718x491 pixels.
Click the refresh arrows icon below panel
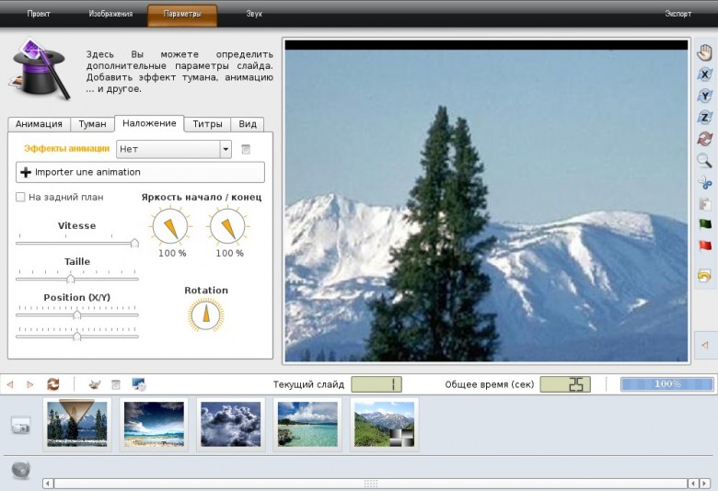tap(53, 384)
